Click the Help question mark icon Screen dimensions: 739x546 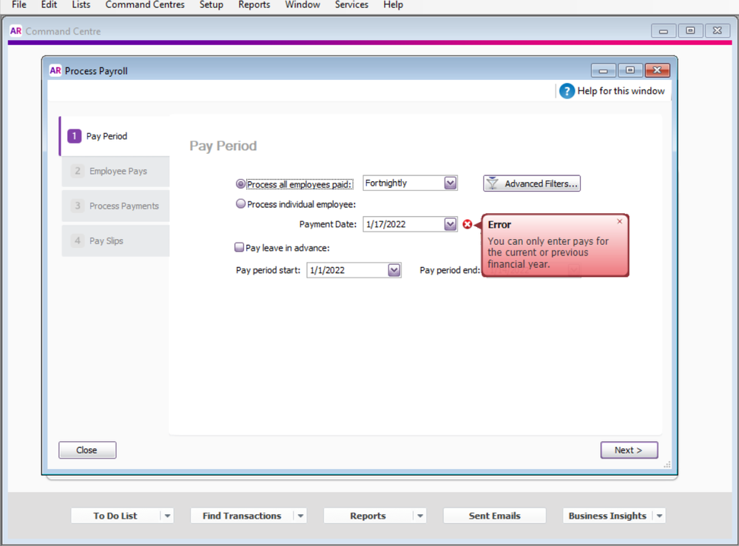[x=567, y=91]
